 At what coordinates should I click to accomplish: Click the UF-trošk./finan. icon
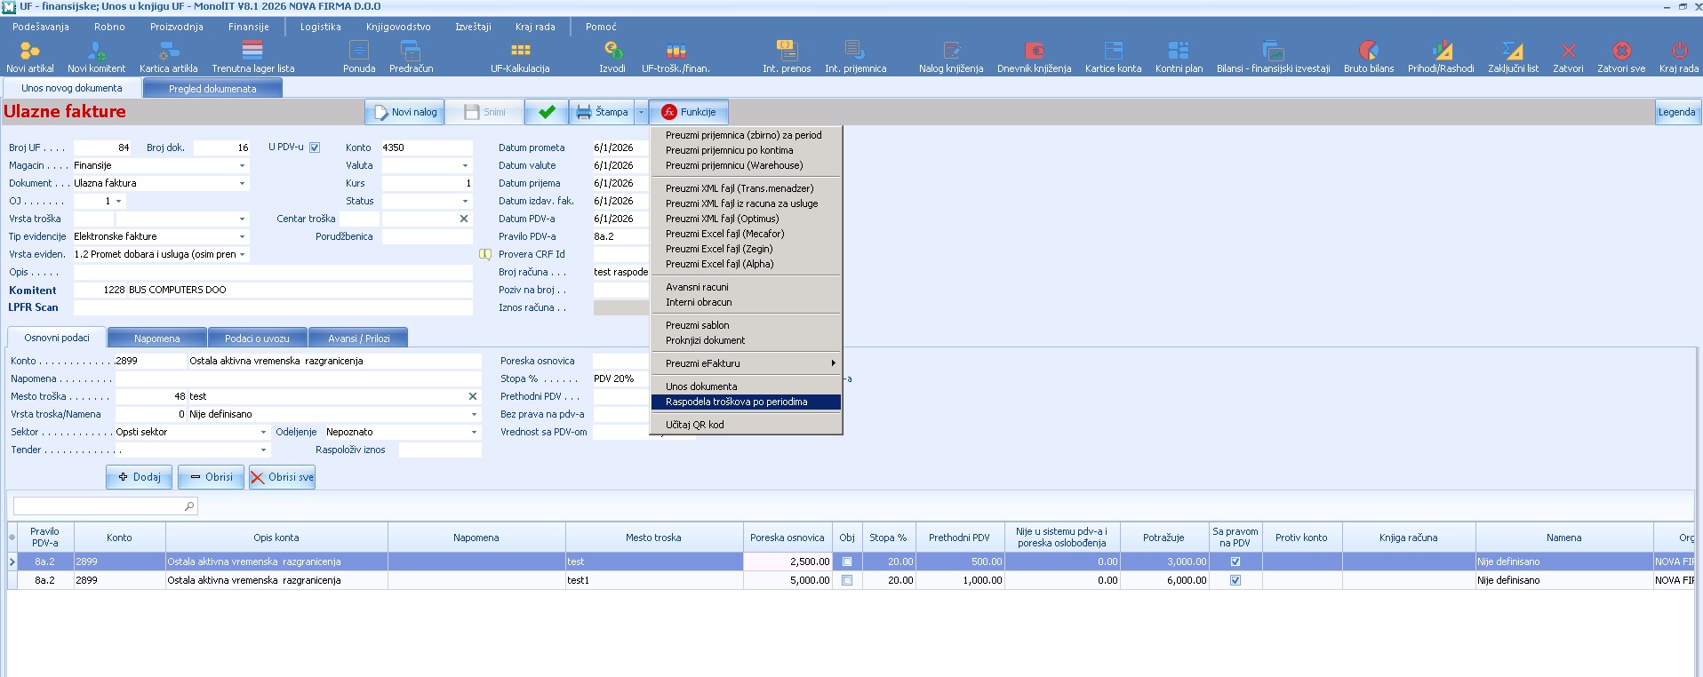tap(676, 57)
